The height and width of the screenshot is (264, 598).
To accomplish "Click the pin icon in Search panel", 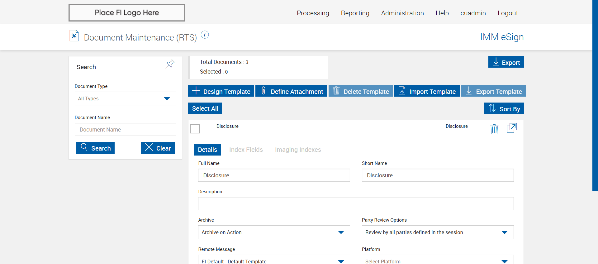I will point(170,64).
